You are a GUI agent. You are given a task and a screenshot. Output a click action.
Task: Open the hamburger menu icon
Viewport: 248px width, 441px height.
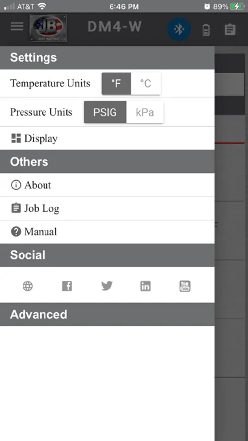pos(17,26)
